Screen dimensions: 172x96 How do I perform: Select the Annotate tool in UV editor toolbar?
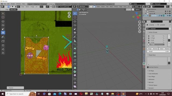3,37
